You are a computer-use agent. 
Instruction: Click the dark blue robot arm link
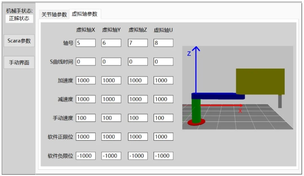(218, 96)
